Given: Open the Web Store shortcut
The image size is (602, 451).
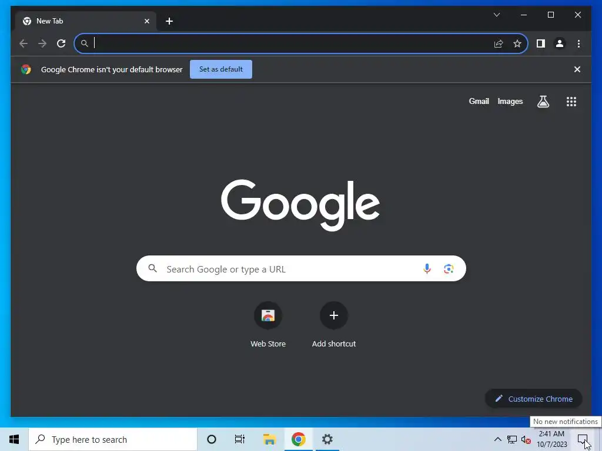Looking at the screenshot, I should coord(268,324).
